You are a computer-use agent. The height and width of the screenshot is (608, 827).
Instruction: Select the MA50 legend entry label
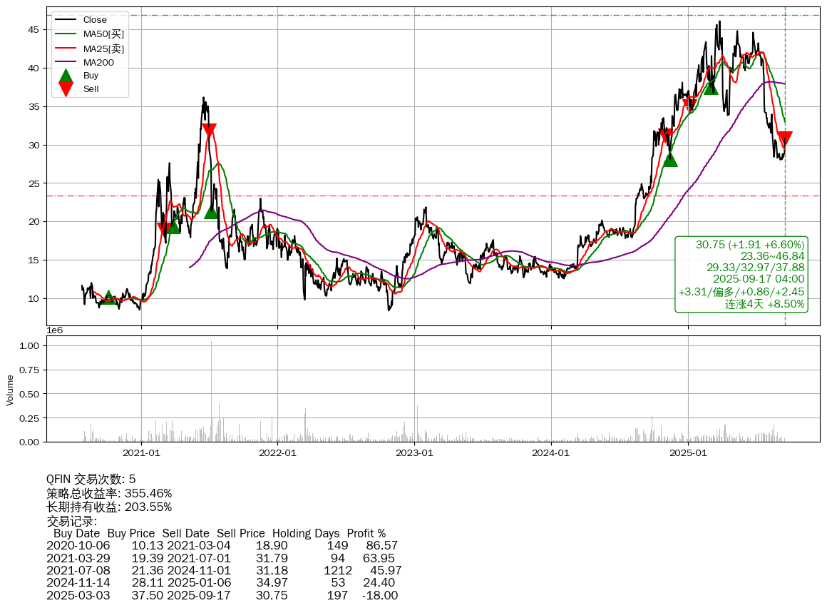pyautogui.click(x=103, y=34)
